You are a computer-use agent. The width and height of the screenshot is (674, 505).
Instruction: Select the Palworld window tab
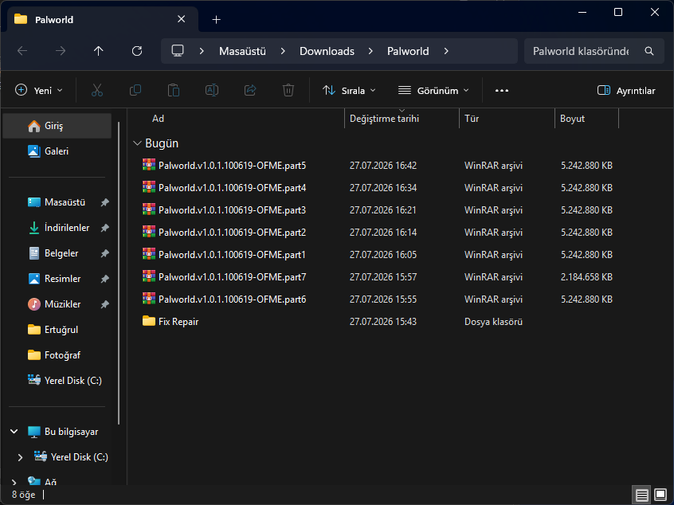click(x=102, y=19)
